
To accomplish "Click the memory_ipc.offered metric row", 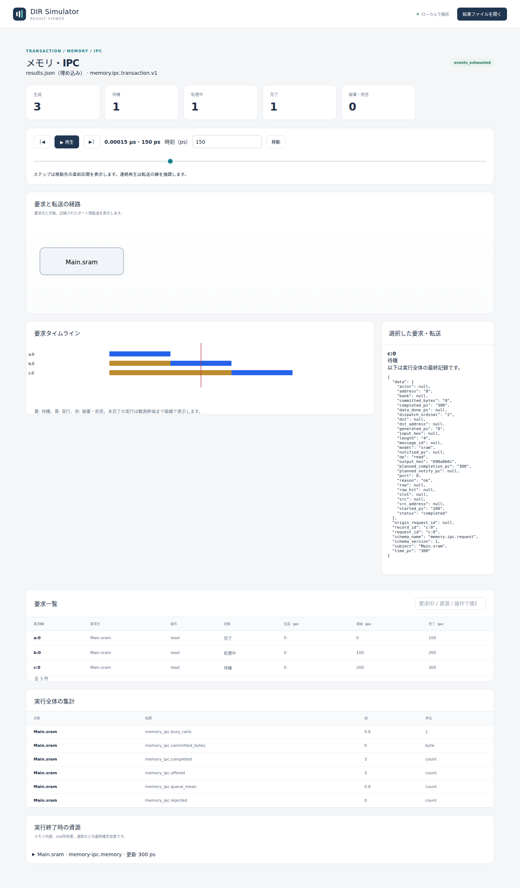I will click(x=260, y=773).
